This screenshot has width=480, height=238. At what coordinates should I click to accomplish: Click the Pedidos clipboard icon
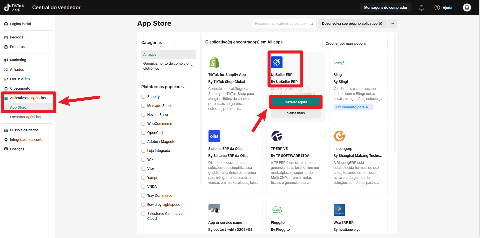click(6, 37)
